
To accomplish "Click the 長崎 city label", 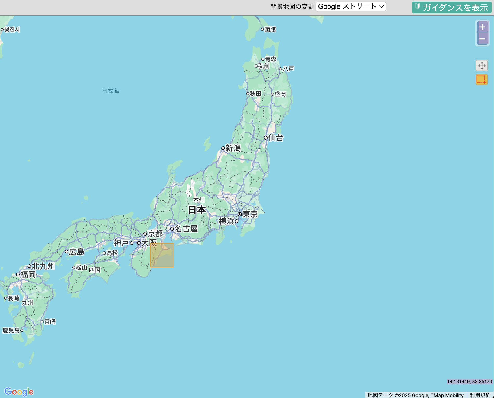I will tap(14, 298).
